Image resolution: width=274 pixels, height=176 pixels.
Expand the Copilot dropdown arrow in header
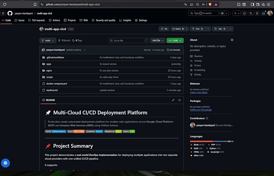coord(226,13)
